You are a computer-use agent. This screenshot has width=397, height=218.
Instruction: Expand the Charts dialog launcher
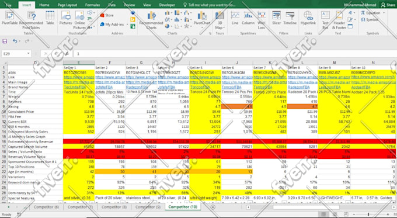210,33
